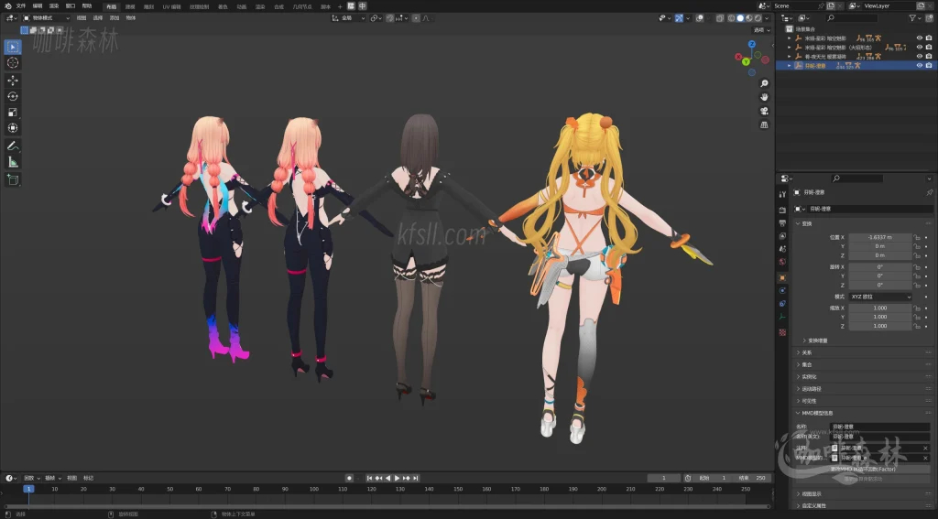Select the combined Transform tool

(x=13, y=128)
